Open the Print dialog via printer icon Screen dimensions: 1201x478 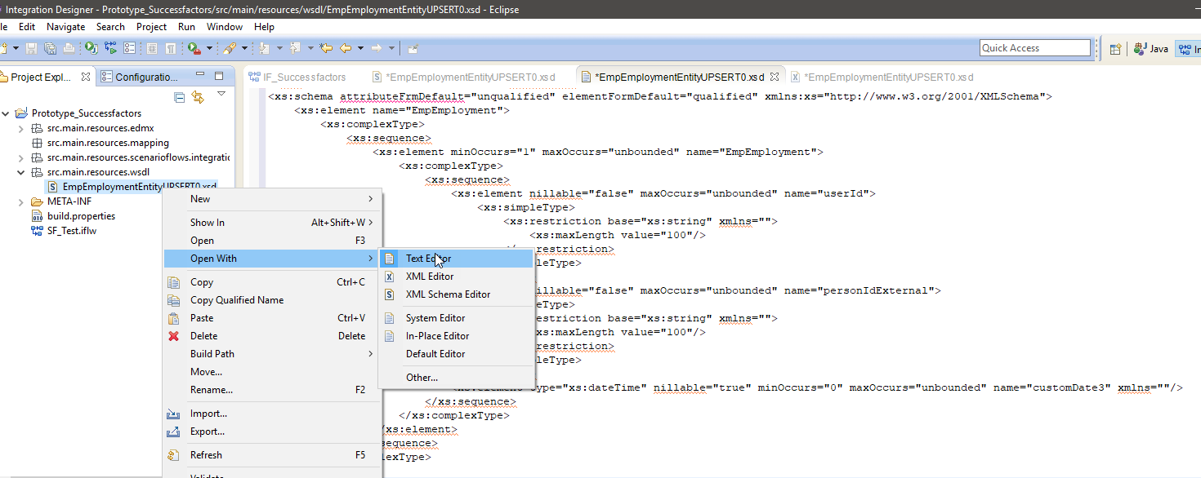click(68, 47)
